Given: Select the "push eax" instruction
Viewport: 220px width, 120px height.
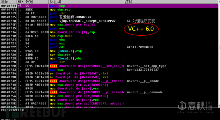Looking at the screenshot, I should (57, 28).
